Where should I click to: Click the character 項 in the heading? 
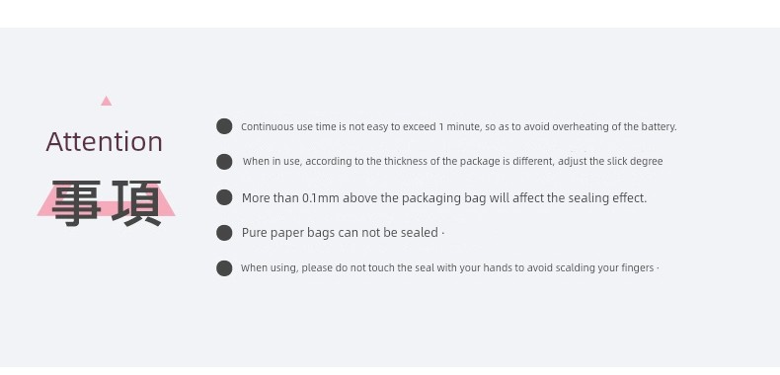point(137,203)
